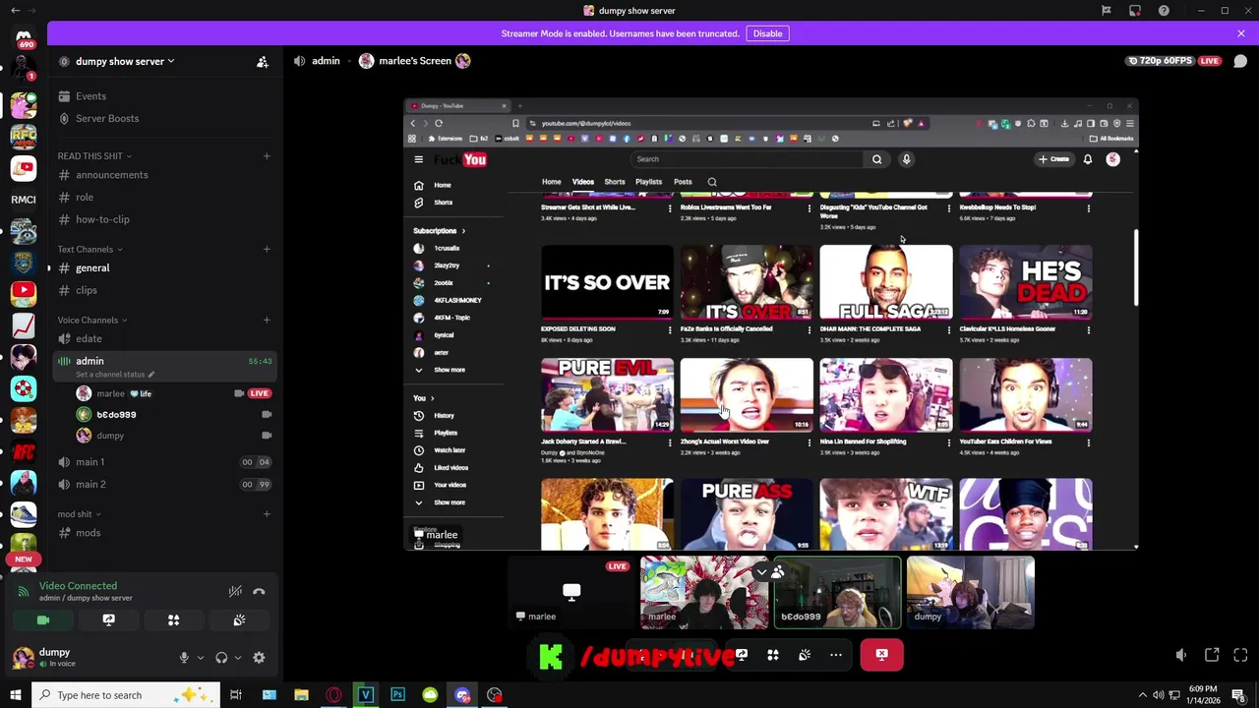Open activities icon in call bar
Viewport: 1259px width, 708px height.
(x=773, y=655)
